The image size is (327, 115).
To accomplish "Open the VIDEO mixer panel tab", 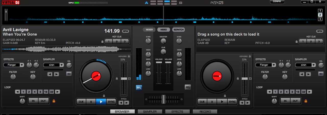I will [x=163, y=30].
